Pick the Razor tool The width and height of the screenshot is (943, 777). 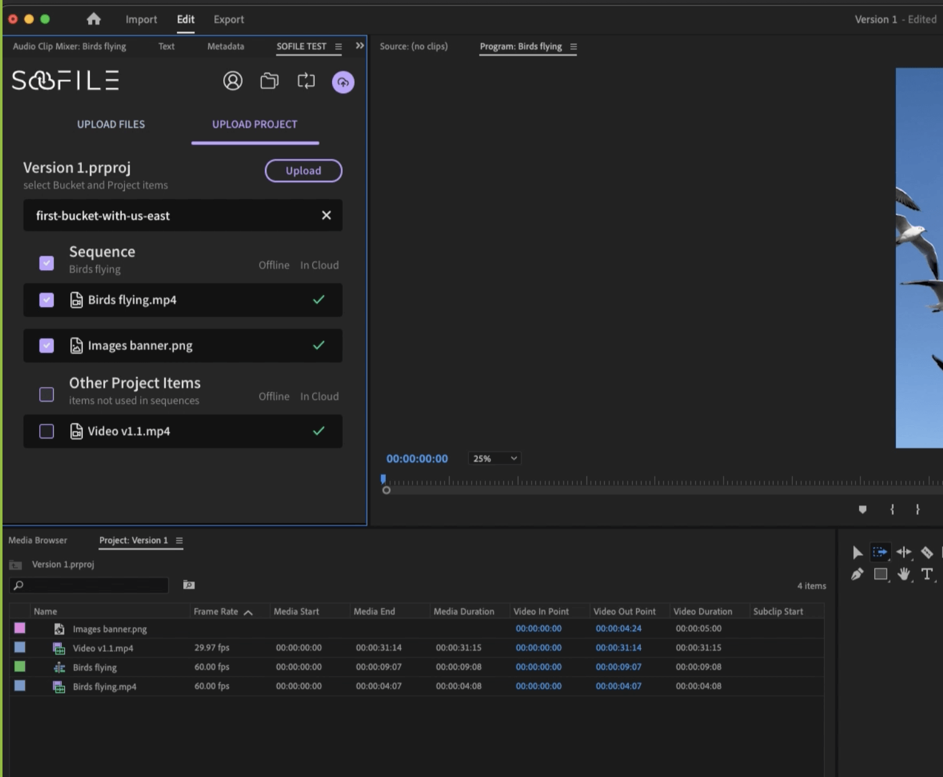click(927, 552)
